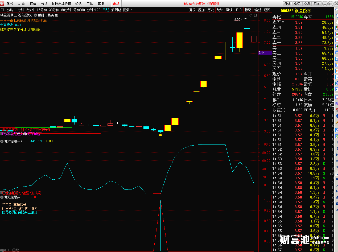Image resolution: width=338 pixels, height=252 pixels.
Task: Open the 功能 menu
Action: click(x=22, y=4)
